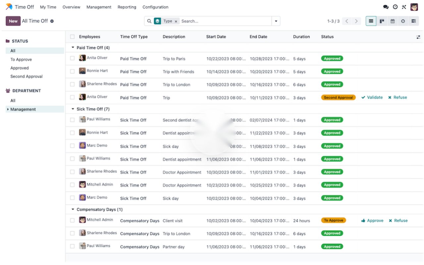Remove the Type filter facet
Viewport: 424px width, 265px height.
pos(176,21)
